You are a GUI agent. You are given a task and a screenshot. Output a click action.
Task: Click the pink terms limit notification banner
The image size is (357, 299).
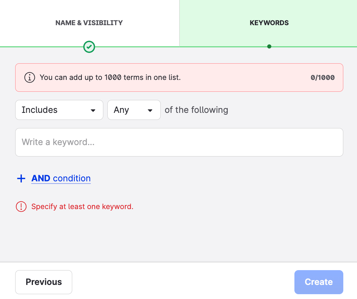pyautogui.click(x=179, y=77)
